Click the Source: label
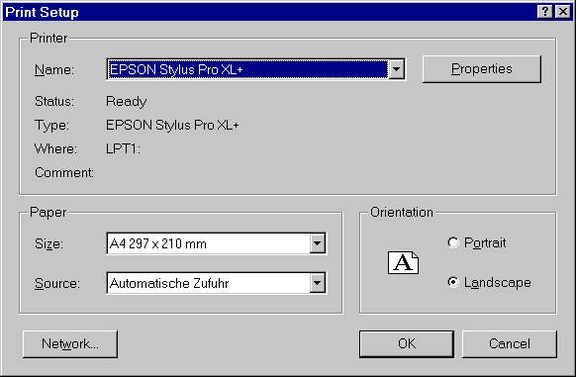Viewport: 576px width, 377px height. (57, 283)
